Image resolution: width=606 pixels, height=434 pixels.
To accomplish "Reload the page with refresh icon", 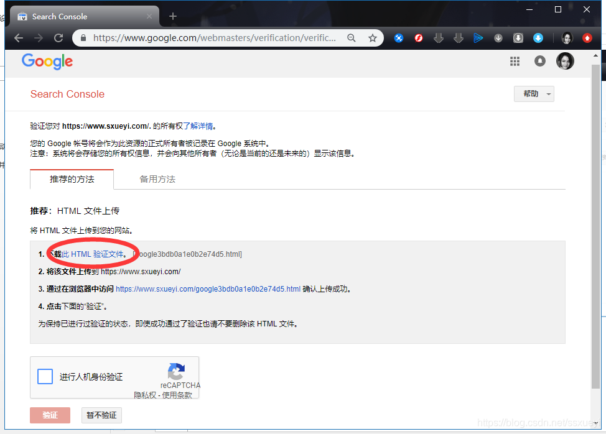I will point(58,38).
